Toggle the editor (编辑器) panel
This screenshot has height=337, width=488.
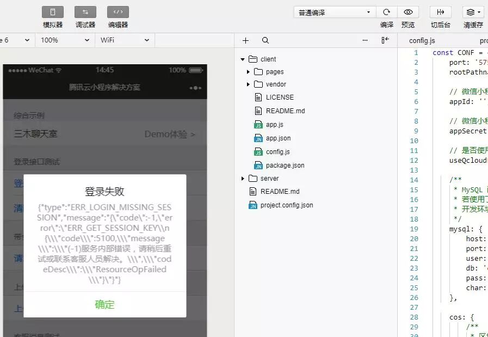pos(118,13)
